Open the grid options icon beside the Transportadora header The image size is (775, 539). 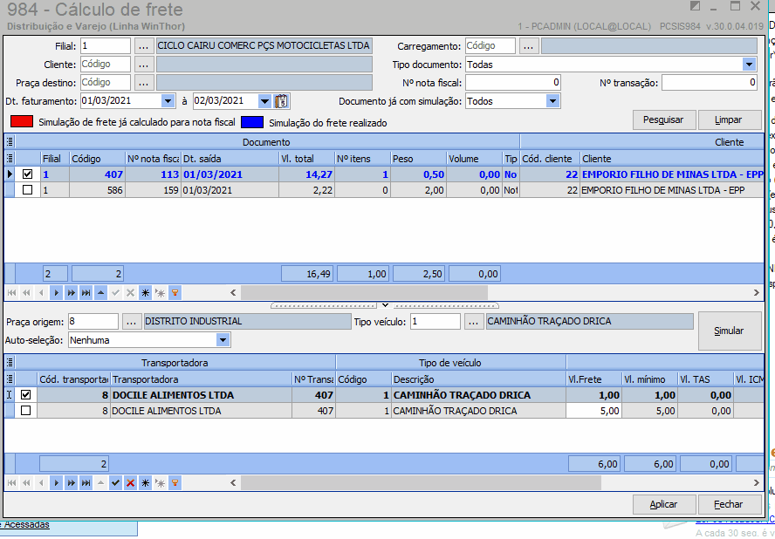pos(10,363)
